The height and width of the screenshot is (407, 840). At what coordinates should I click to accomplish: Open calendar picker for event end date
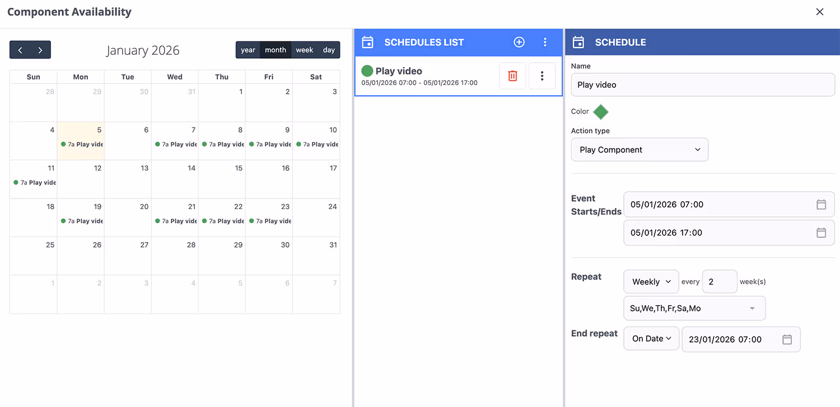tap(821, 233)
